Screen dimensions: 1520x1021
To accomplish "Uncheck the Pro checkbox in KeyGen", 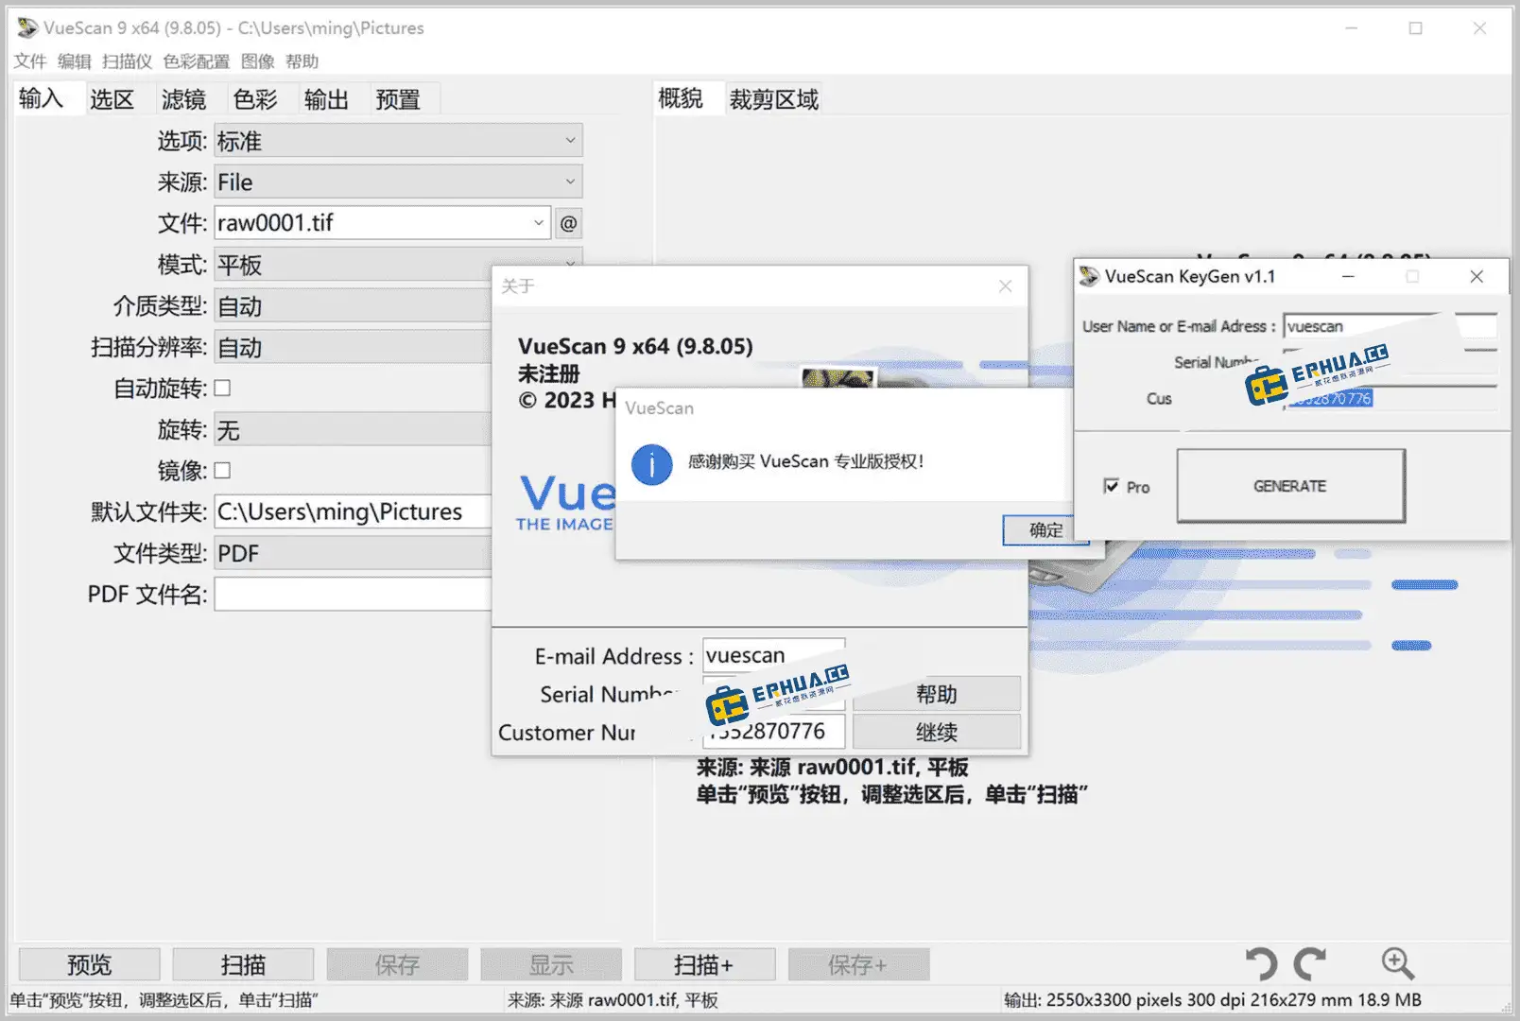I will point(1112,486).
